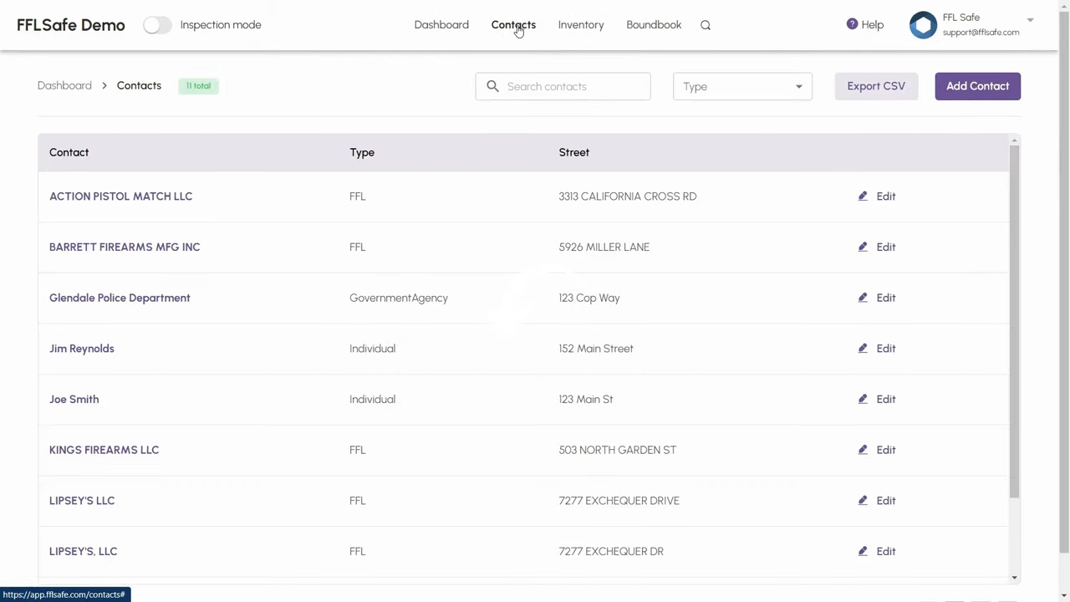Open search using the magnifying glass icon
Image resolution: width=1070 pixels, height=602 pixels.
click(705, 24)
